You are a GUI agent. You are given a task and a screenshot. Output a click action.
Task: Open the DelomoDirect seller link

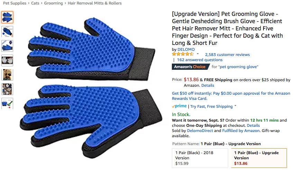coord(200,131)
